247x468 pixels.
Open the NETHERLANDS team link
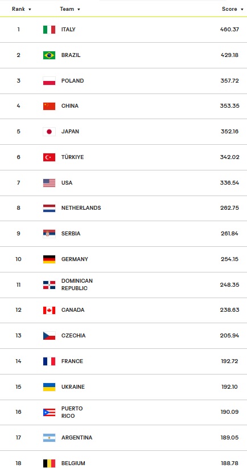[x=81, y=207]
